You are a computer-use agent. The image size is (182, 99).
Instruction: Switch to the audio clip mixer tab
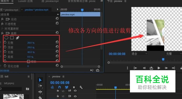coord(82,1)
